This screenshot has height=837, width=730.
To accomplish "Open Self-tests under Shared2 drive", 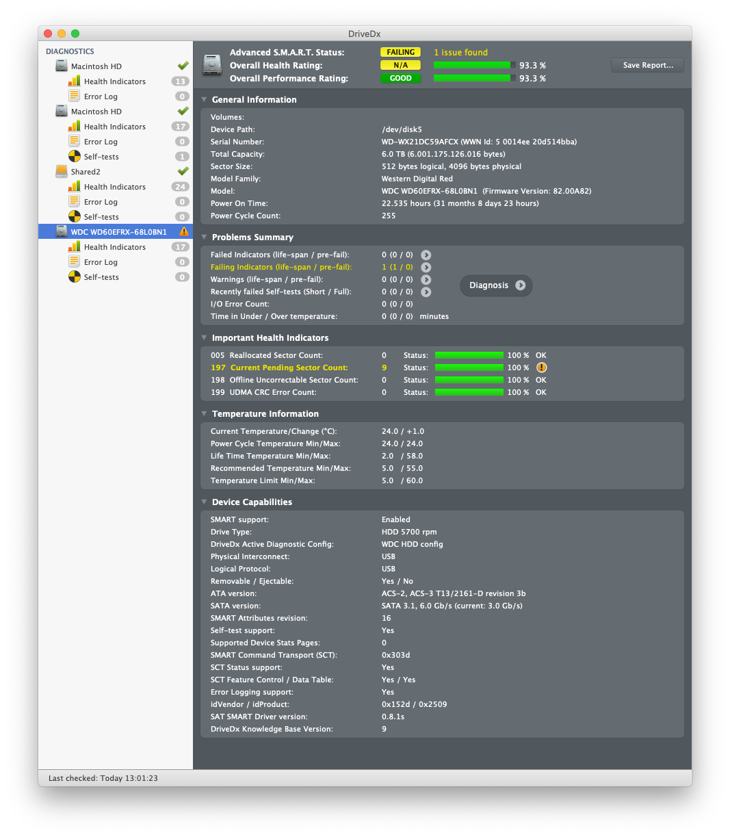I will 101,217.
